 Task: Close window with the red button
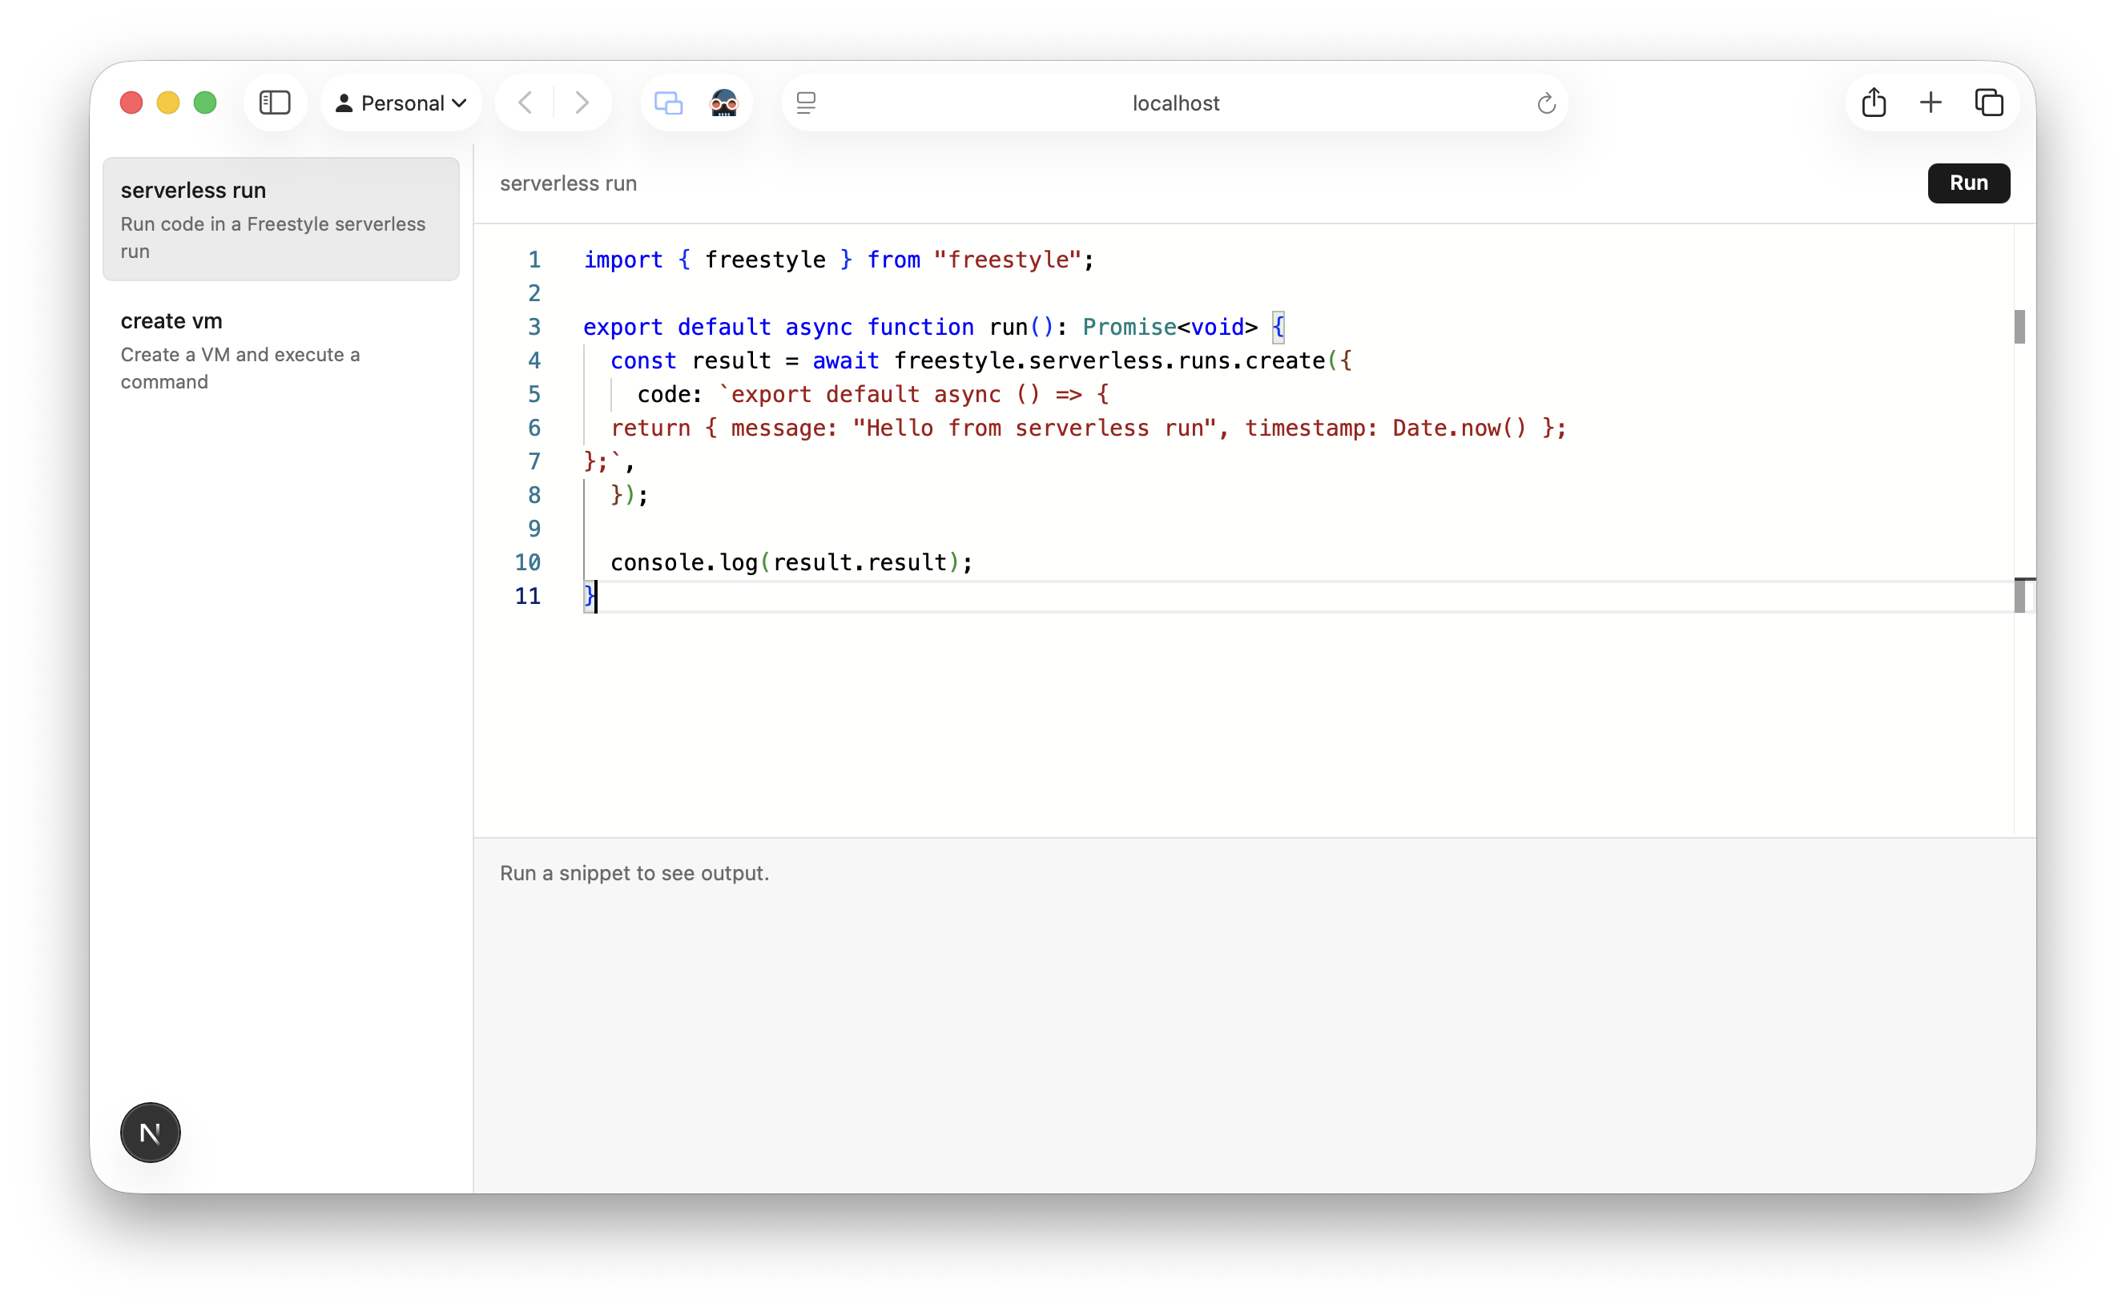point(131,103)
